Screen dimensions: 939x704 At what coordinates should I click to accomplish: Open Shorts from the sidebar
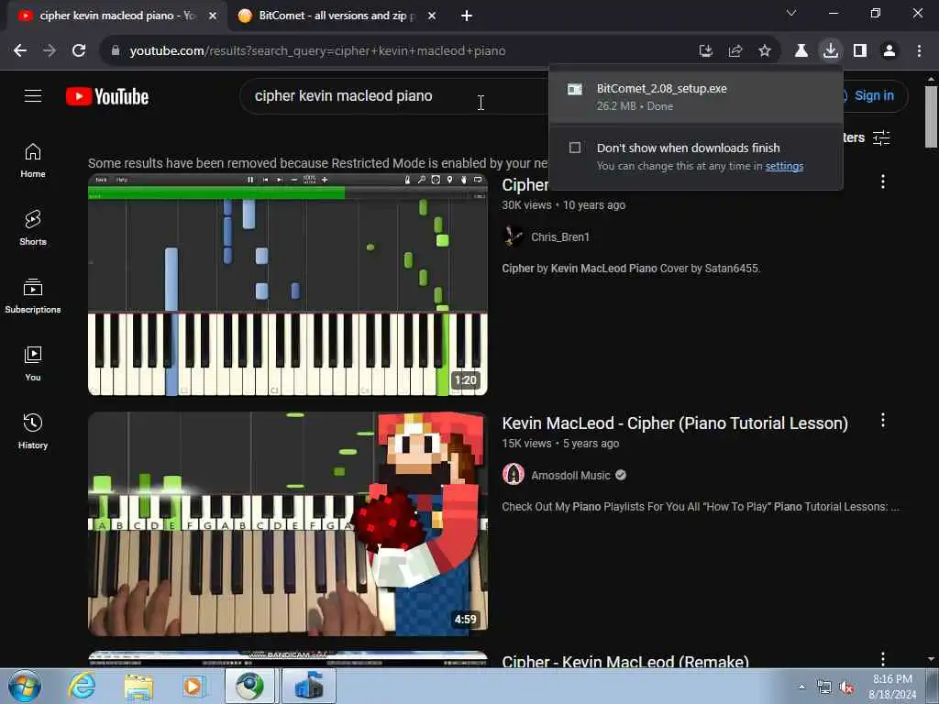pyautogui.click(x=33, y=228)
